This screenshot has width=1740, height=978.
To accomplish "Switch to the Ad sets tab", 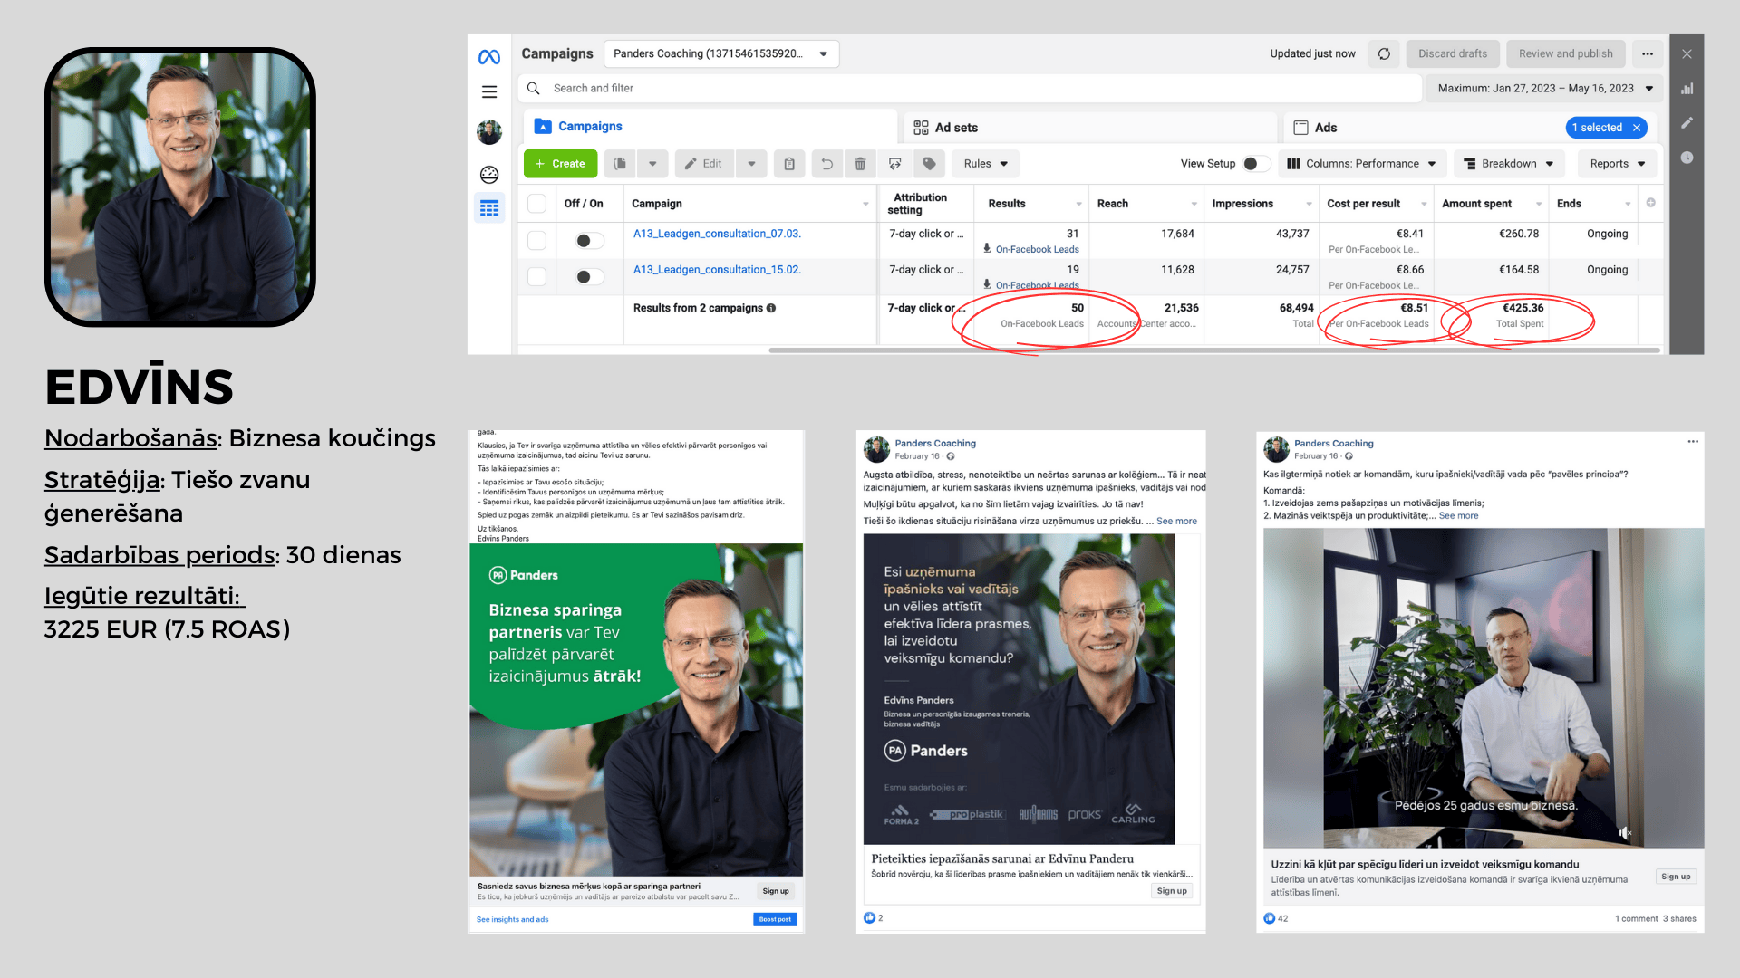I will (946, 128).
